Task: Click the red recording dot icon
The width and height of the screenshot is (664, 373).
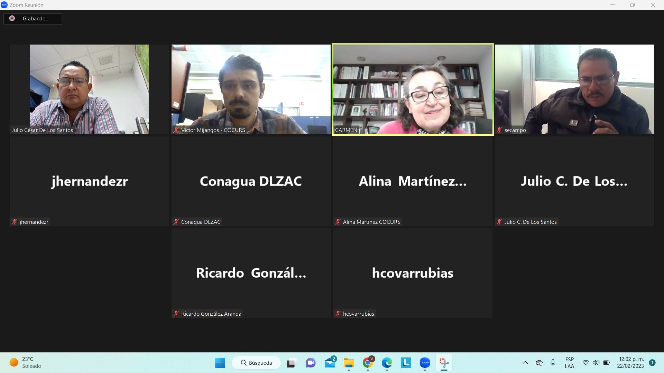Action: [12, 18]
